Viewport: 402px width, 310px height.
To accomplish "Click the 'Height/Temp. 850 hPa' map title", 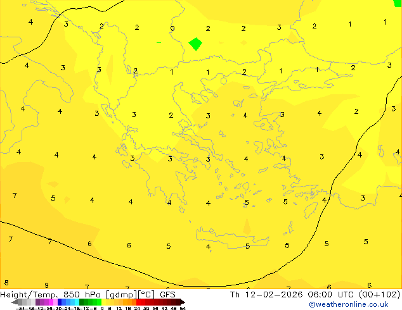I will tap(50, 295).
